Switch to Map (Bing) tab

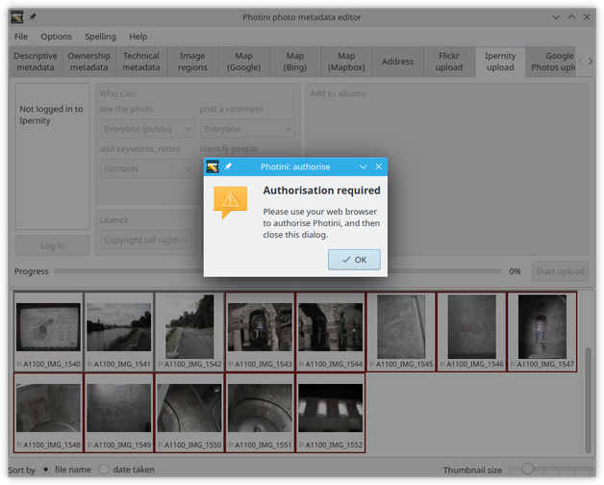[x=295, y=62]
